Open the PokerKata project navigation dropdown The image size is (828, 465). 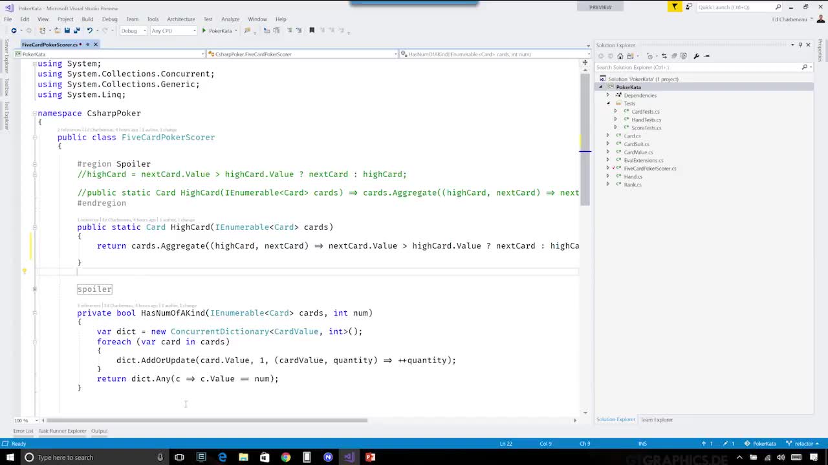pyautogui.click(x=110, y=54)
